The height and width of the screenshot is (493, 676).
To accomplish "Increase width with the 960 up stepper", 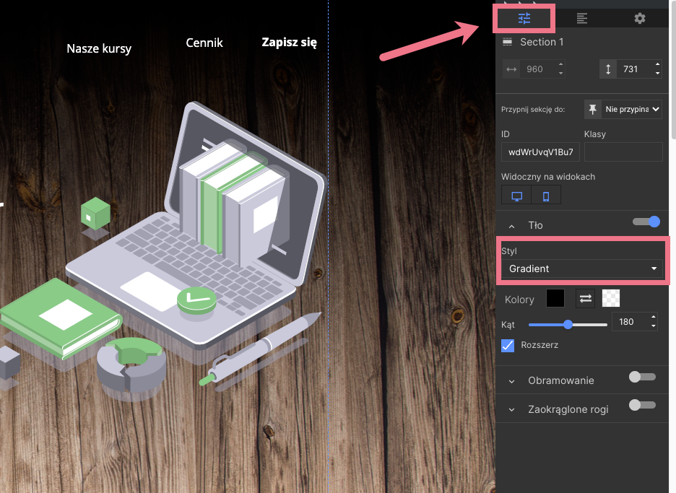I will [x=561, y=65].
